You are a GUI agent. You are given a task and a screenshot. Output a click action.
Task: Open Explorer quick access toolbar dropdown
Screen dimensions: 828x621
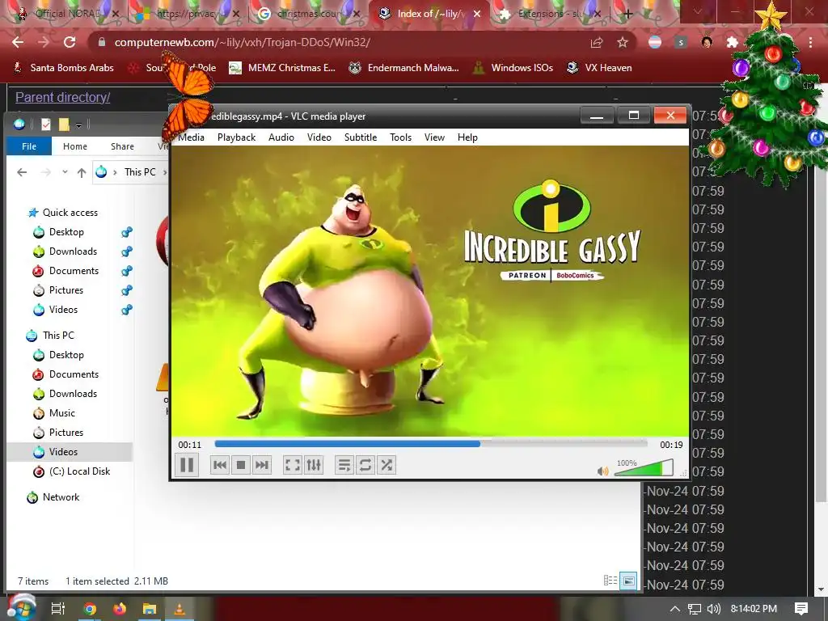tap(78, 125)
